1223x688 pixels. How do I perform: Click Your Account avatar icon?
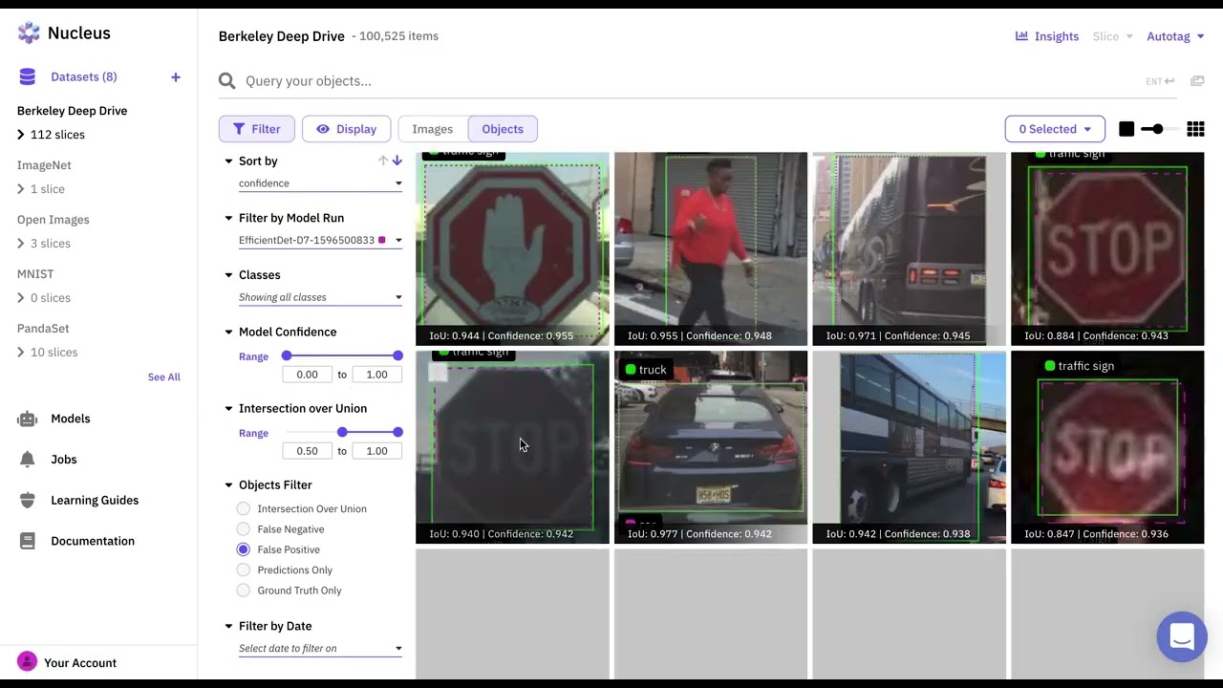(x=27, y=661)
